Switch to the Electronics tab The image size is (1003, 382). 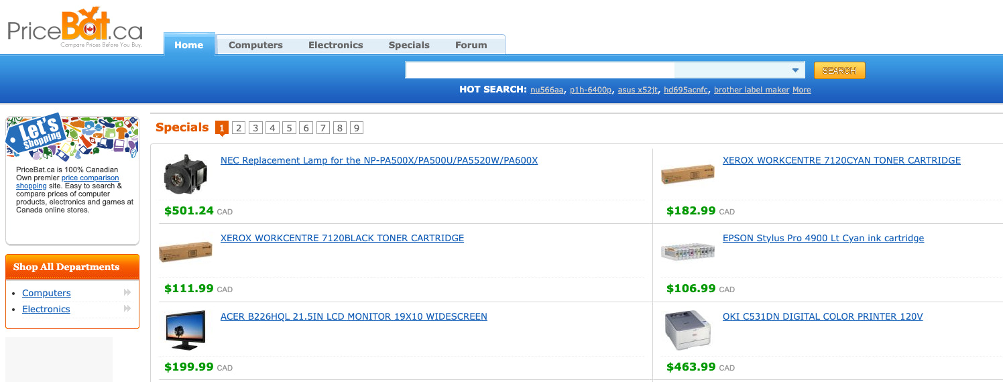(x=336, y=45)
